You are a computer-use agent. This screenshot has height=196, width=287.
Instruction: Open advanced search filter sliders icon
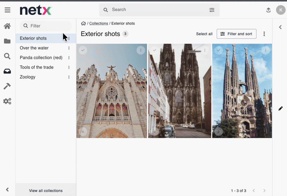coord(212,10)
